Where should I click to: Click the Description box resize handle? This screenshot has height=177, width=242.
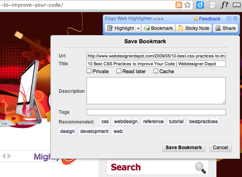click(224, 102)
